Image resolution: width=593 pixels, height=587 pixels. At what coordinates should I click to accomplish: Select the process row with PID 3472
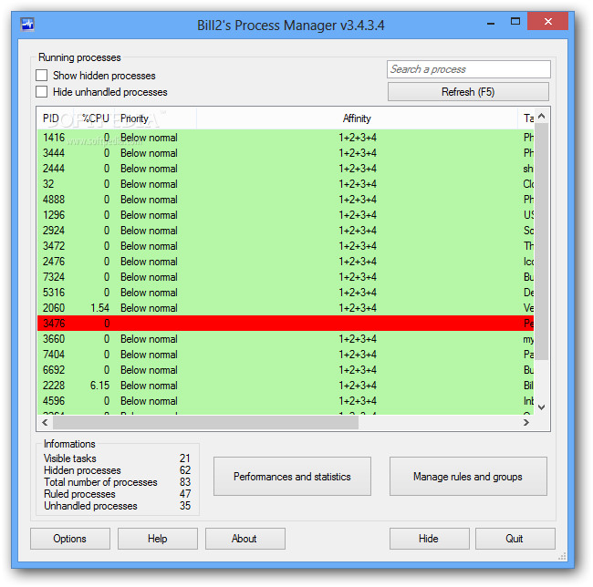286,246
